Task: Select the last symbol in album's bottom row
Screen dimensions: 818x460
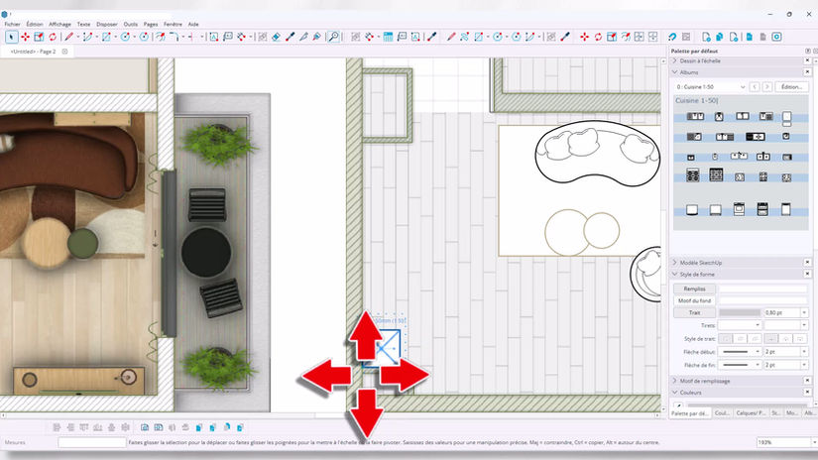Action: coord(786,209)
